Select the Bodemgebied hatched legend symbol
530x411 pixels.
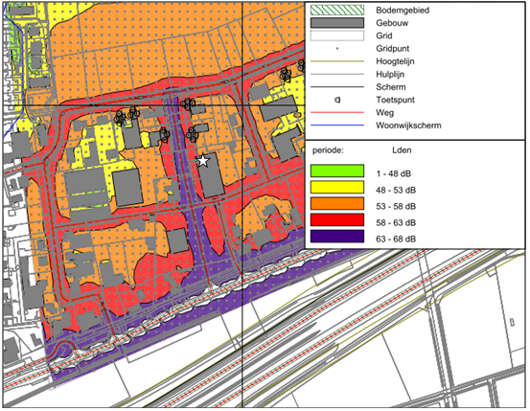pos(337,11)
